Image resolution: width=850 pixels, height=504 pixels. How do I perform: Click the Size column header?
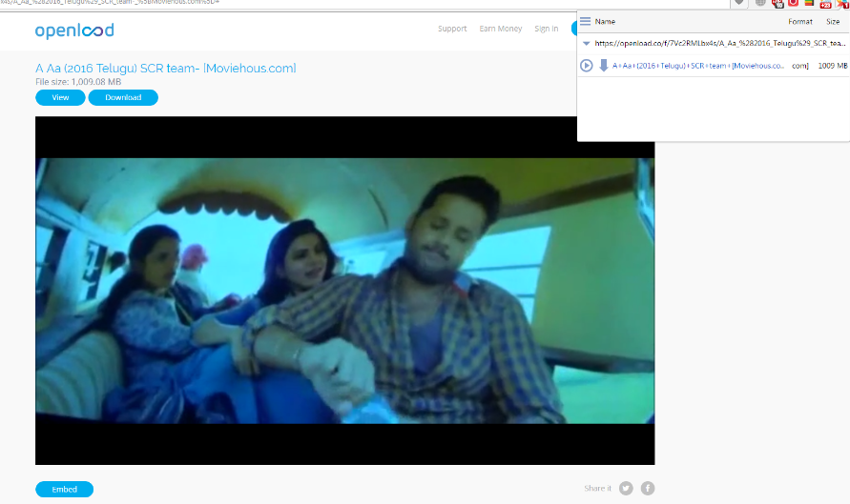[x=833, y=22]
